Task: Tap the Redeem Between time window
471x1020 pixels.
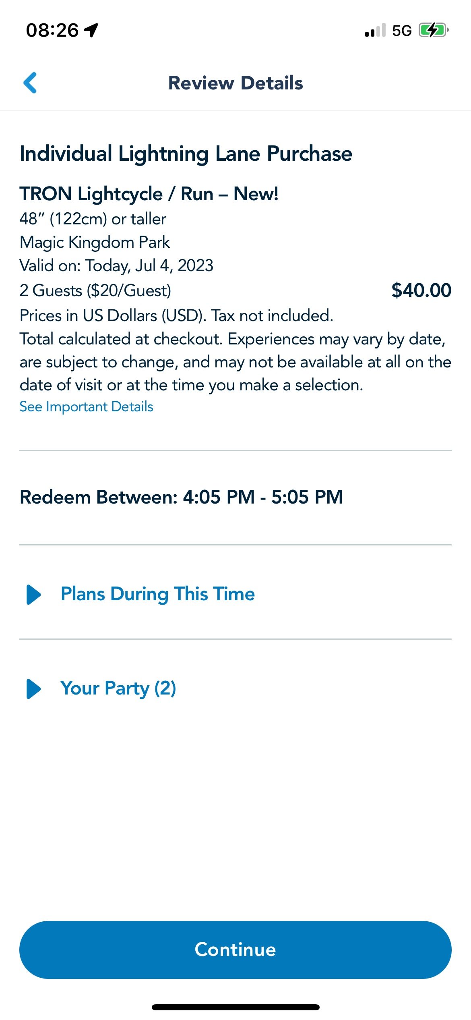Action: tap(182, 497)
